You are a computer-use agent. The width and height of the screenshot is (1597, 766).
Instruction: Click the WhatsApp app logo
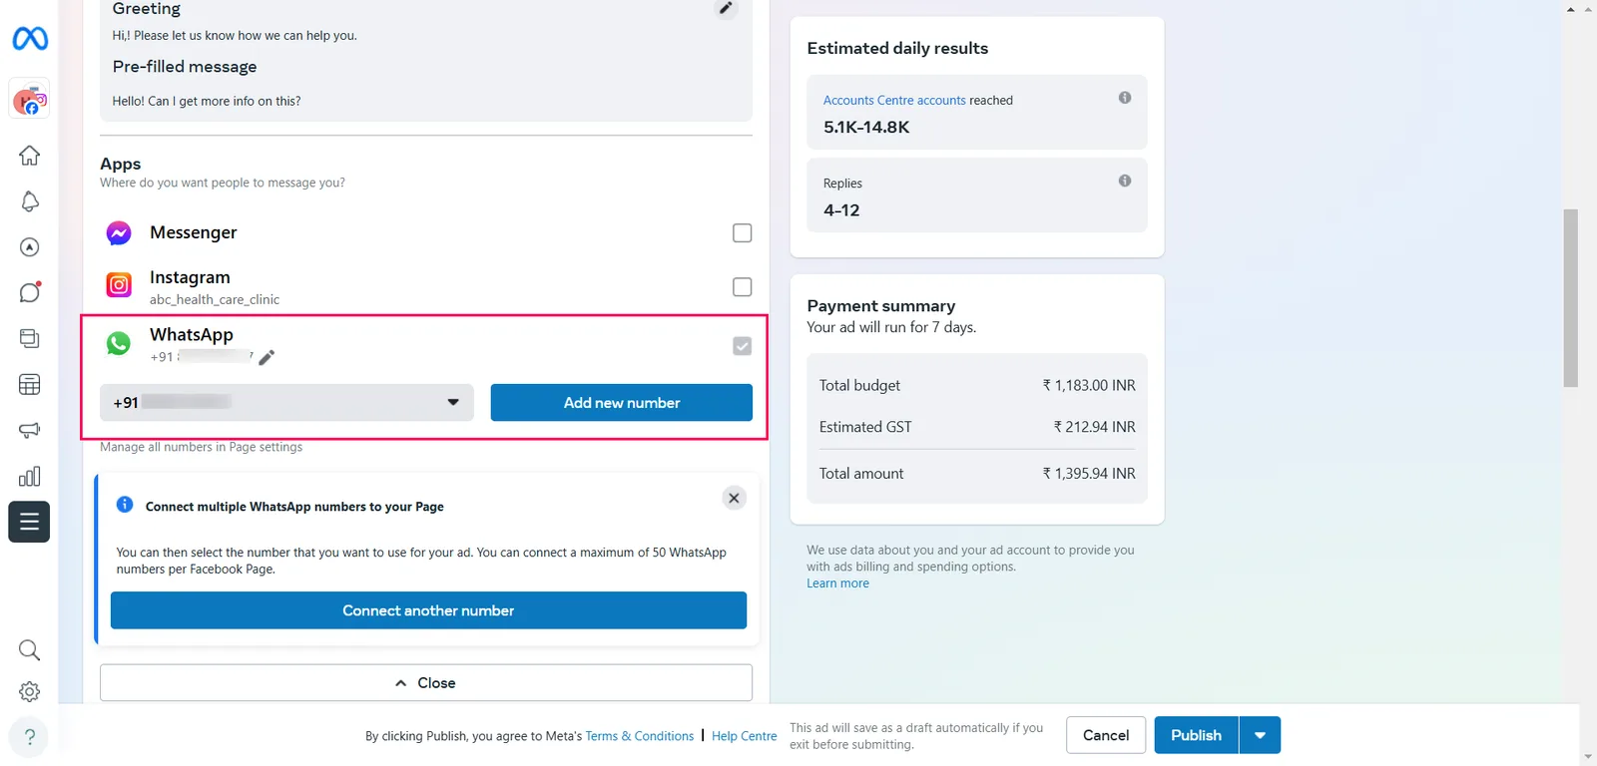coord(119,344)
